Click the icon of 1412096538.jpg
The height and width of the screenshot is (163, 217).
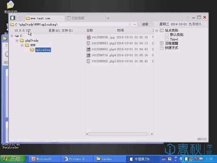click(x=89, y=37)
